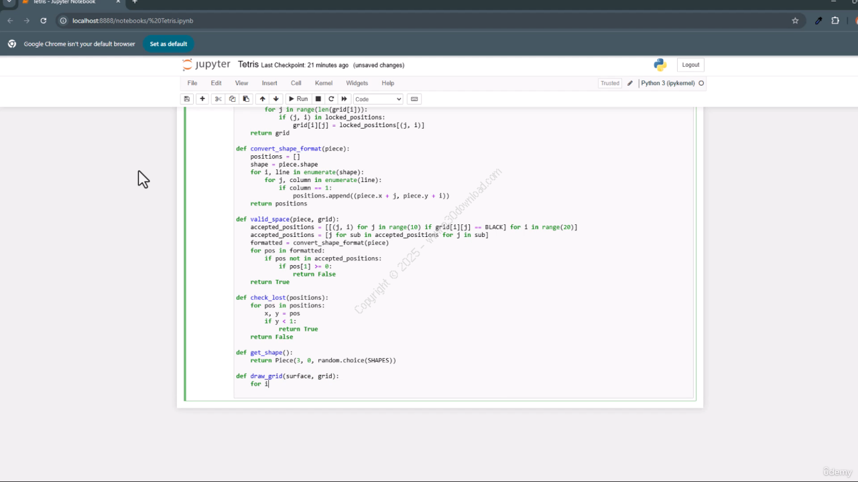The height and width of the screenshot is (482, 858).
Task: Open the command palette keyboard icon
Action: tap(414, 99)
